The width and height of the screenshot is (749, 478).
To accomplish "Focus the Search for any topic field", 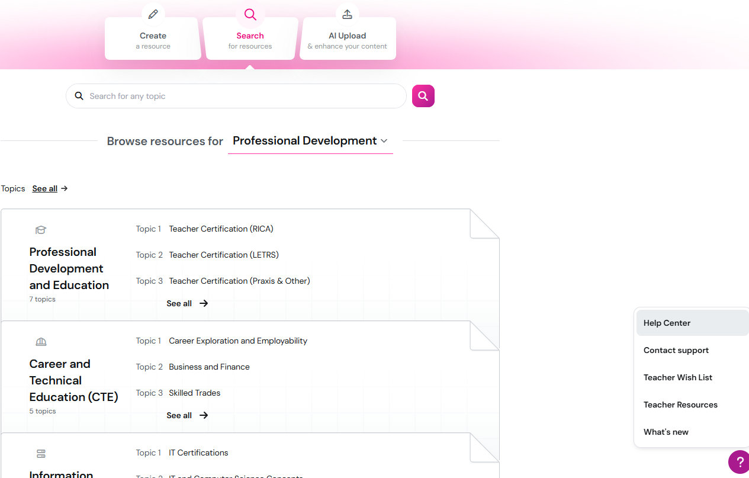I will pyautogui.click(x=236, y=96).
